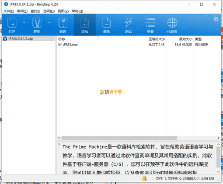Sort by Name (名称) column header

tap(61, 39)
